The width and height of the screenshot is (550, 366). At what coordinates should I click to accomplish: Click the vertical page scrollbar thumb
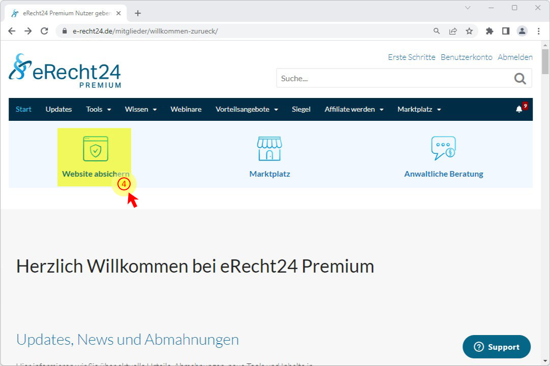pyautogui.click(x=545, y=61)
